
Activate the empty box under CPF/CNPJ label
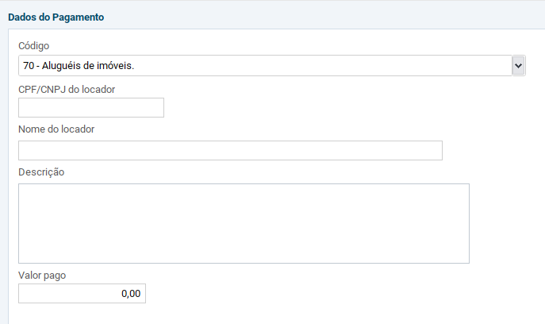point(91,107)
